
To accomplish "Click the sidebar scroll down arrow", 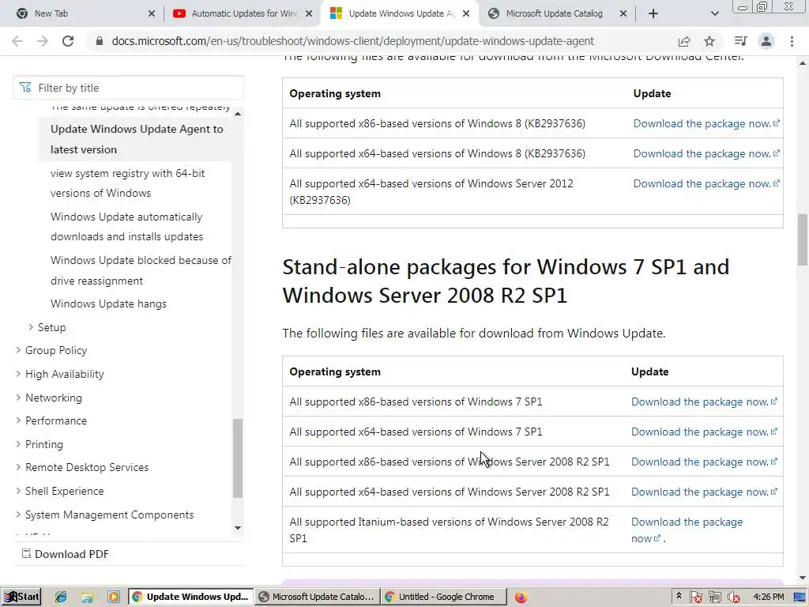I will [x=238, y=527].
